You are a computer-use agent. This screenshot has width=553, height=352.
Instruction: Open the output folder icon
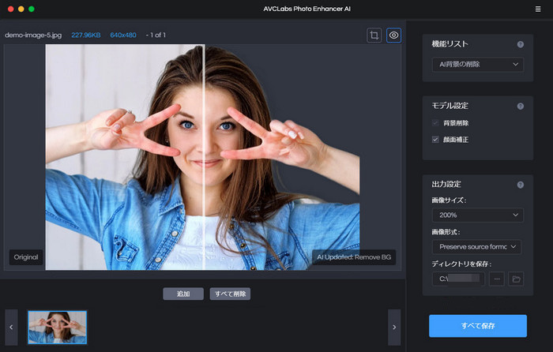pyautogui.click(x=516, y=279)
